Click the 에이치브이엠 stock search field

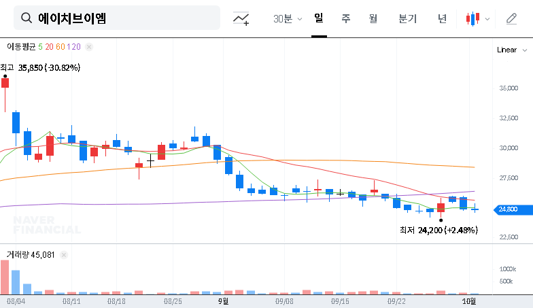[122, 18]
